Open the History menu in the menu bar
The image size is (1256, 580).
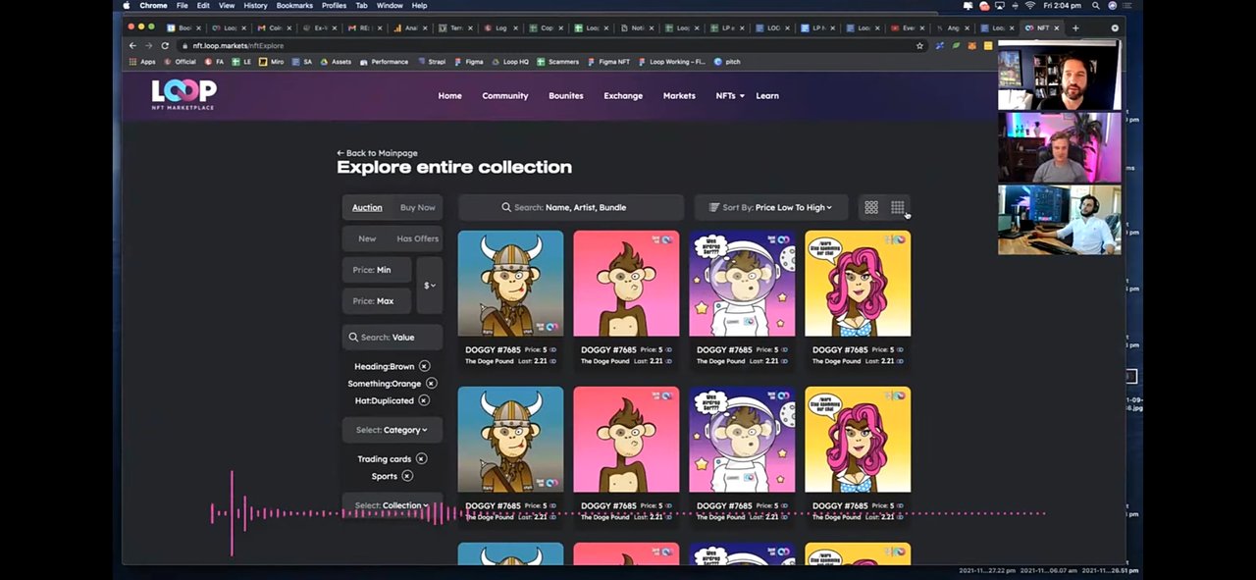pos(255,5)
